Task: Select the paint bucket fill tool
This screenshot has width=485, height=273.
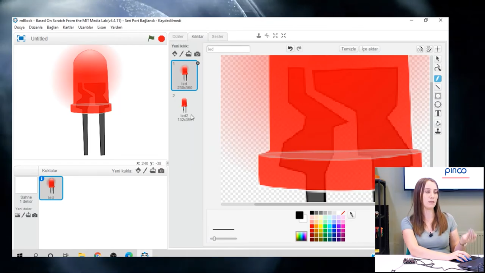Action: click(x=438, y=123)
